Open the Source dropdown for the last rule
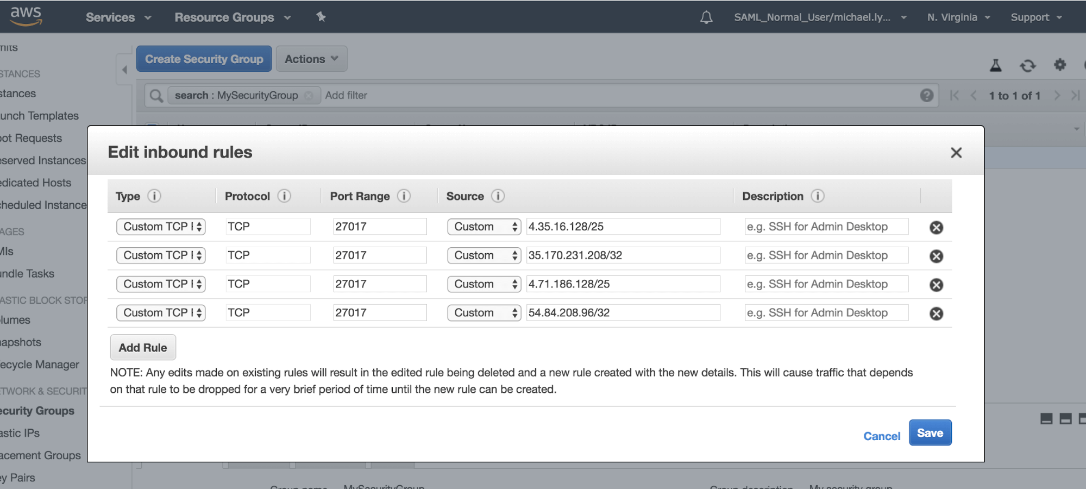The image size is (1086, 489). pyautogui.click(x=483, y=312)
